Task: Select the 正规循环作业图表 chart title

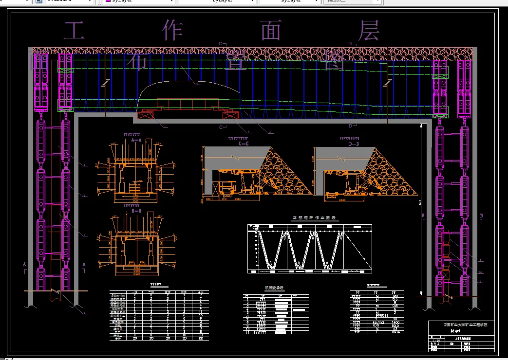Action: point(314,218)
